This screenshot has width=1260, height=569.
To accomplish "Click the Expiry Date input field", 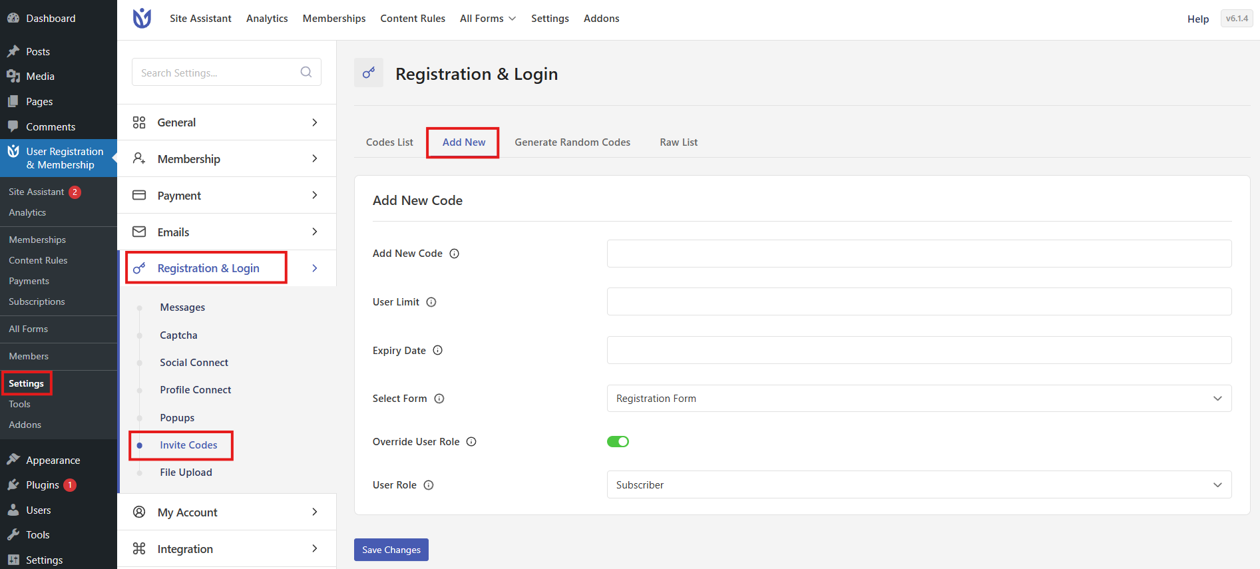I will (x=919, y=350).
